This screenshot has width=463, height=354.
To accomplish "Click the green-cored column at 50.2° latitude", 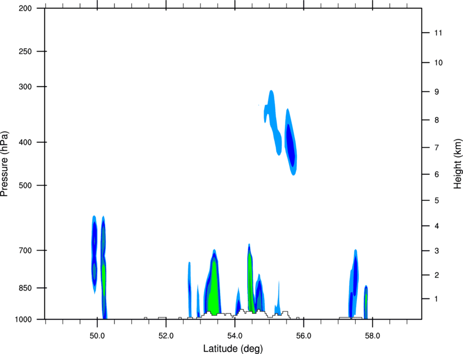I will 103,267.
